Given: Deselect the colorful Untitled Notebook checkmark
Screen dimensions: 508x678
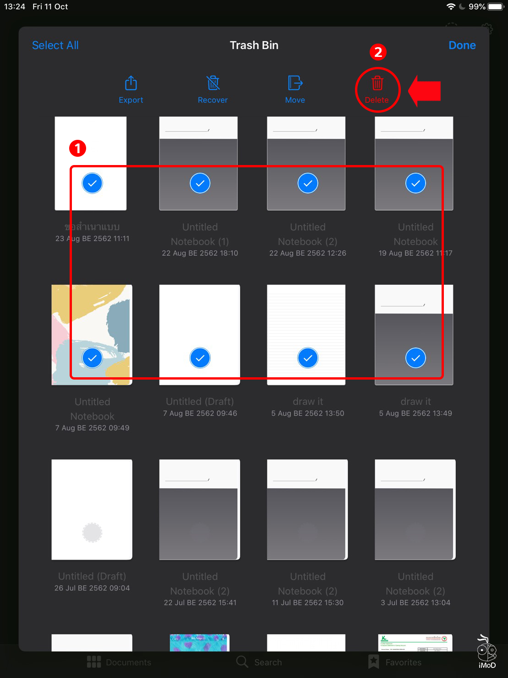Looking at the screenshot, I should (x=92, y=358).
